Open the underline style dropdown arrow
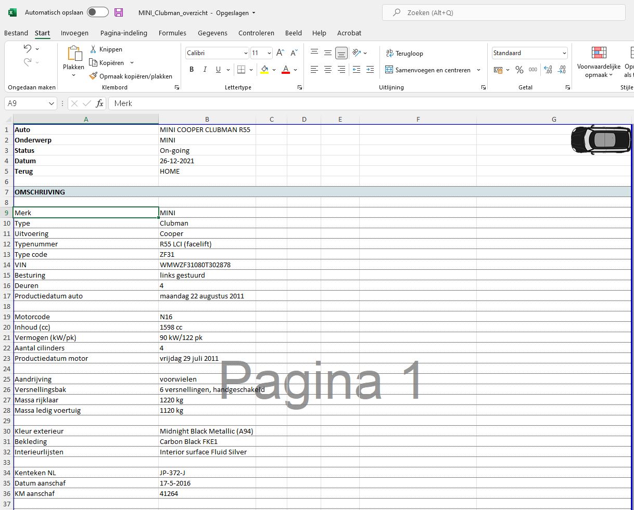The width and height of the screenshot is (634, 510). (x=228, y=70)
